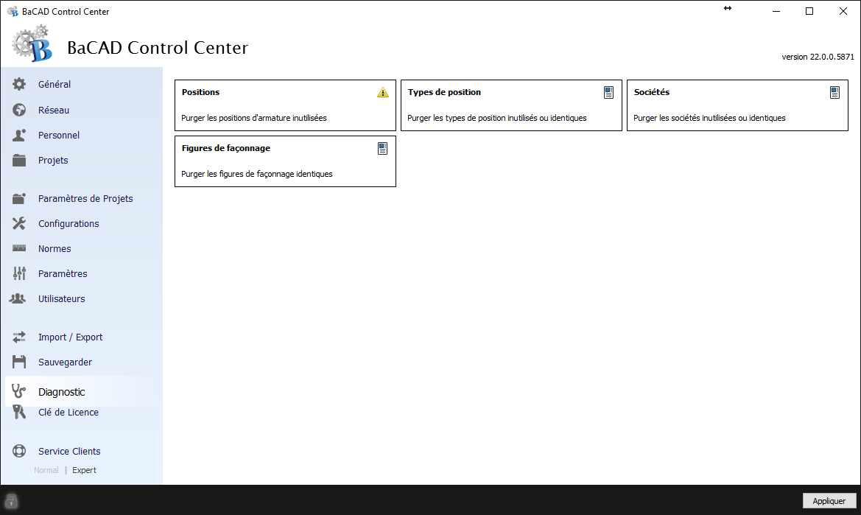Click 'Purger les types de position inutilisés ou identiques' text

click(497, 118)
